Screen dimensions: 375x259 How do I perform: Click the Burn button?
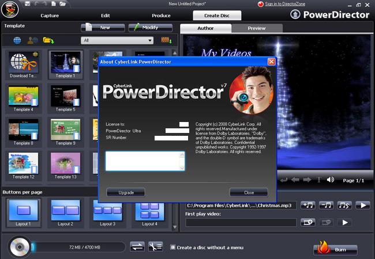click(335, 249)
